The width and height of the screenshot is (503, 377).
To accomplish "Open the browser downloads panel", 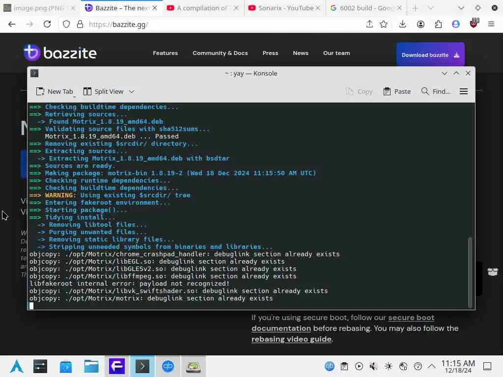I will pyautogui.click(x=403, y=25).
